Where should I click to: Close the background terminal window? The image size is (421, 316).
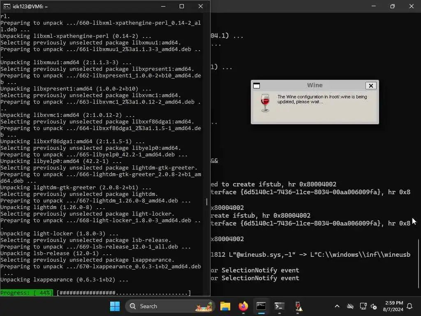[x=411, y=6]
